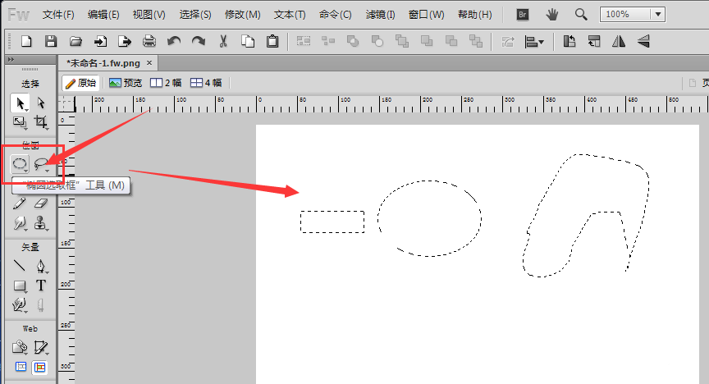This screenshot has width=709, height=384.
Task: Click the Print icon in toolbar
Action: click(x=149, y=41)
